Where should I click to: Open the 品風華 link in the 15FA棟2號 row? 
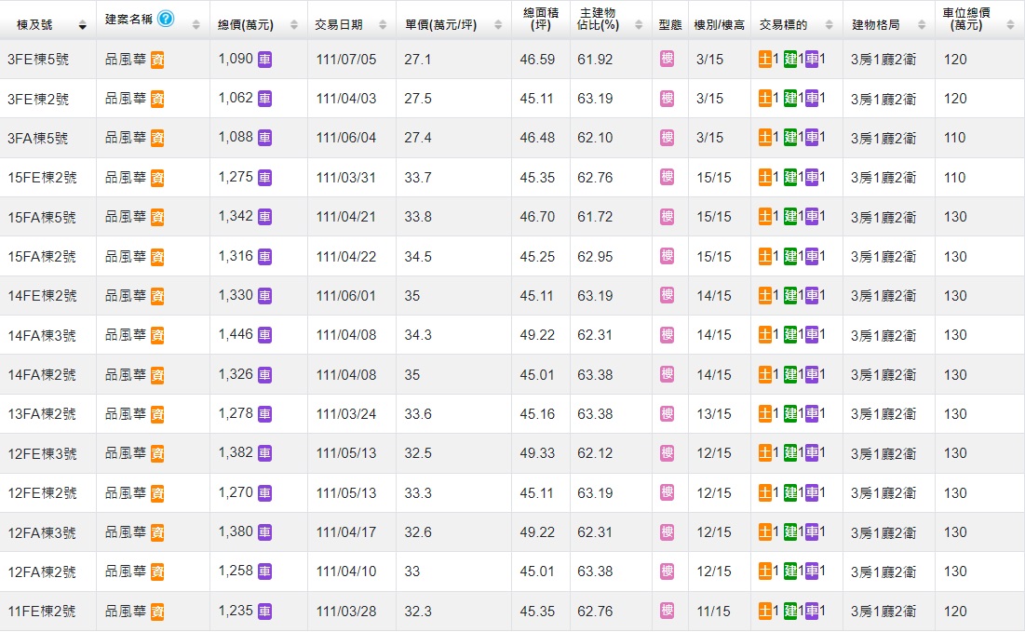(125, 256)
